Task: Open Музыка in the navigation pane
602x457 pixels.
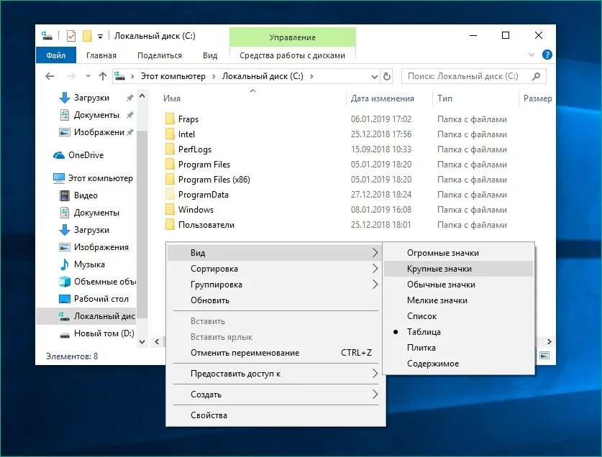Action: pos(89,264)
